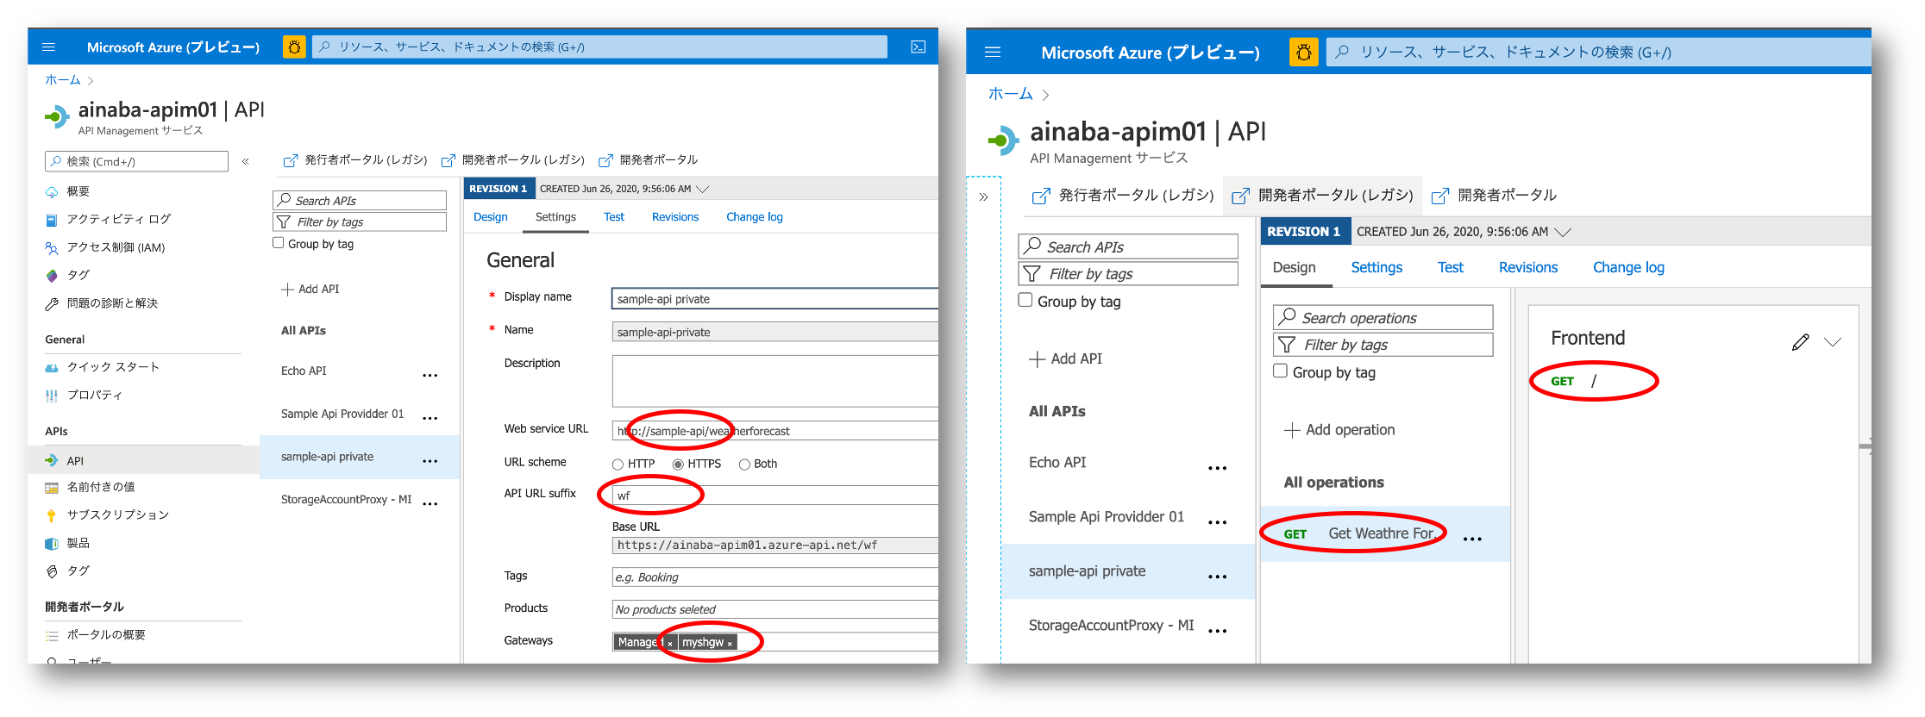Viewport: 1925px width, 717px height.
Task: Select Both URL scheme radio
Action: tap(744, 464)
